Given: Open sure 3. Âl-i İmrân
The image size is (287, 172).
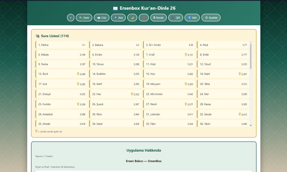Looking at the screenshot, I should 169,45.
